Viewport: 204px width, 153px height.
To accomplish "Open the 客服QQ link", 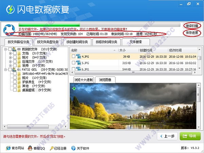I will pos(36,148).
